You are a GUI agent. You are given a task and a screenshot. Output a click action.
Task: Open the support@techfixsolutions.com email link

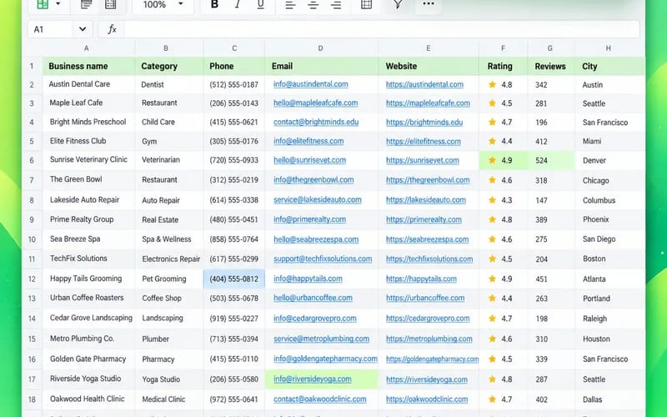click(x=323, y=259)
